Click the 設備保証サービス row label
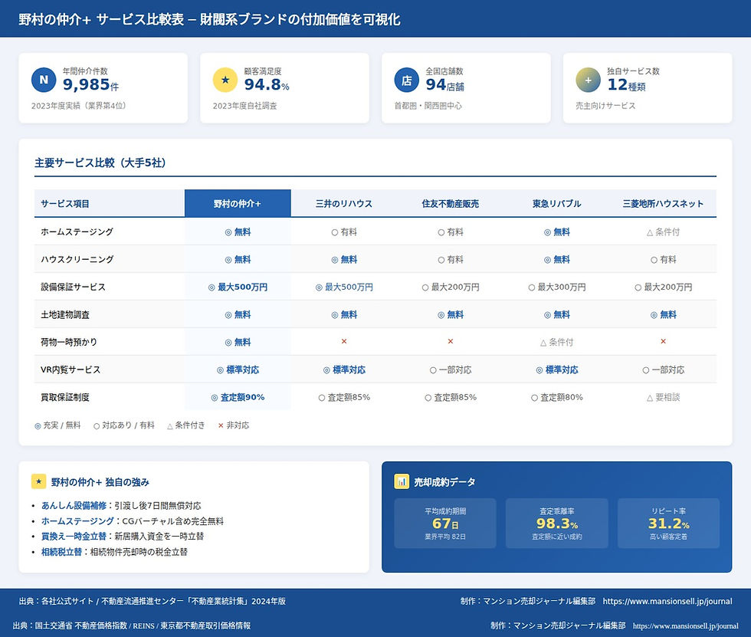 tap(74, 287)
